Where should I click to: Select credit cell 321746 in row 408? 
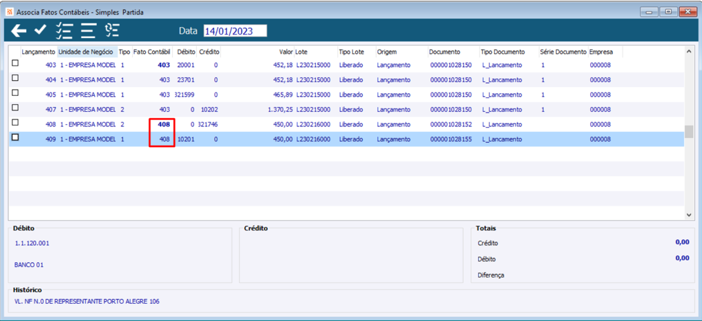click(208, 124)
